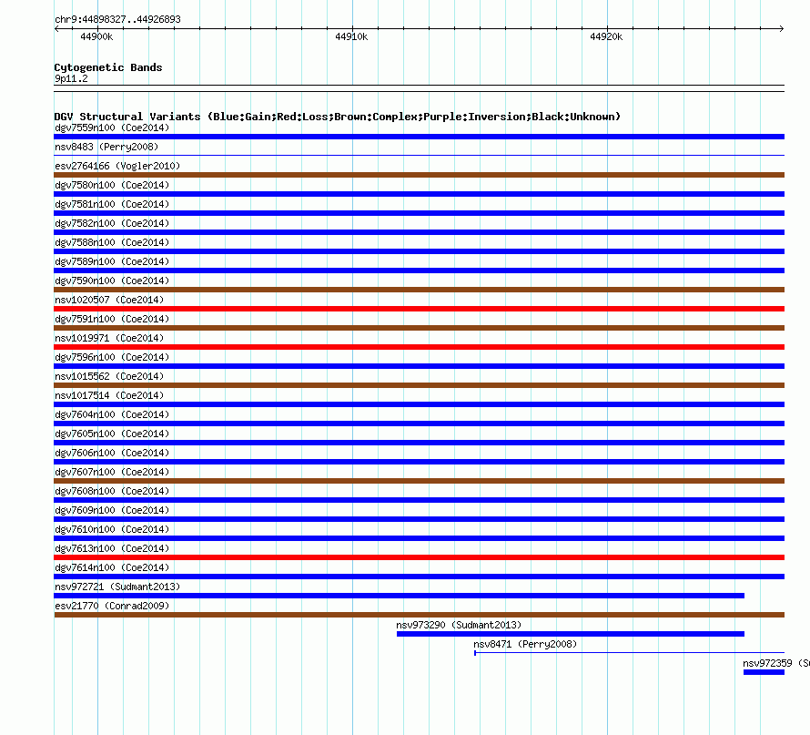Click nsv1020507 (Coe2014) label
This screenshot has width=810, height=735.
[x=109, y=300]
